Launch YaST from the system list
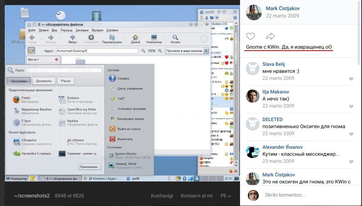Image resolution: width=362 pixels, height=206 pixels. [117, 99]
